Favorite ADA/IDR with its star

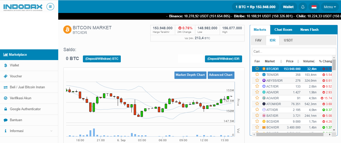pos(257,92)
